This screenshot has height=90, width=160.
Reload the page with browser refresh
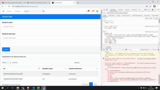9,6
